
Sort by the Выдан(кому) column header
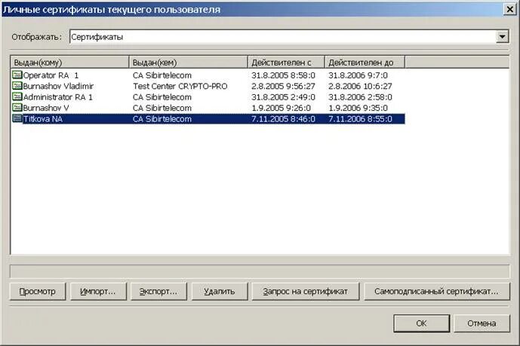[69, 62]
